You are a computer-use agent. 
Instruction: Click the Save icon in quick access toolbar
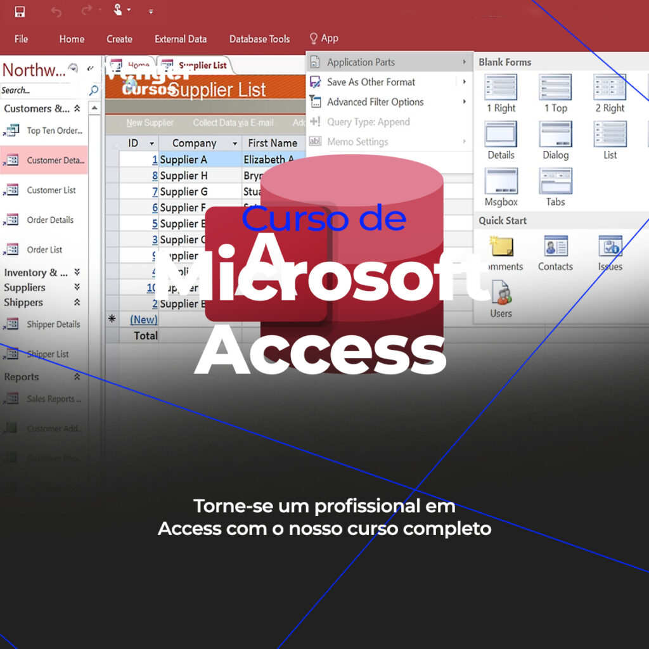[x=20, y=11]
